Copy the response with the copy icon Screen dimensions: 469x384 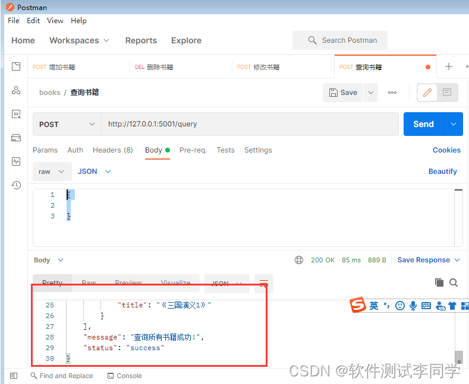pos(439,282)
